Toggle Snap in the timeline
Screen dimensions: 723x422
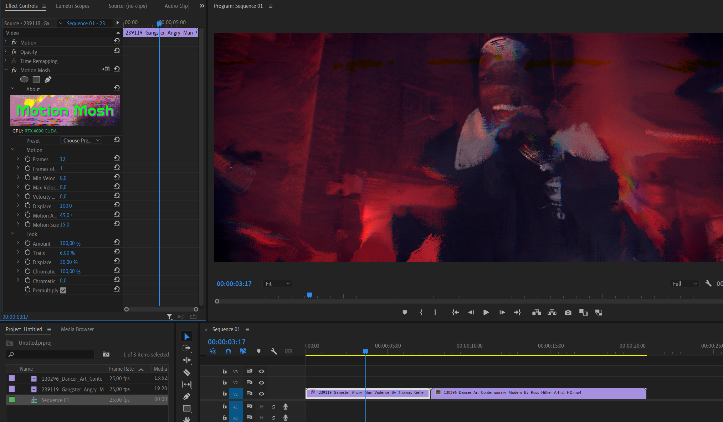[x=228, y=351]
